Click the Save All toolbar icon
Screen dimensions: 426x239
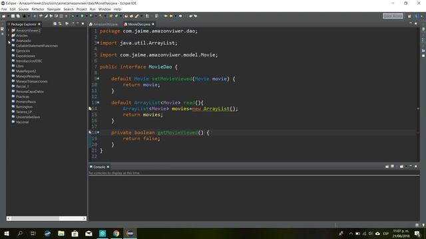pos(18,16)
